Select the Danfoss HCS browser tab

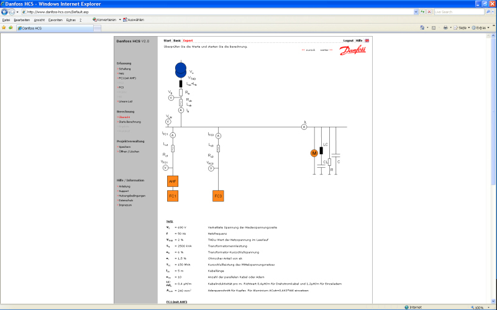pyautogui.click(x=55, y=28)
